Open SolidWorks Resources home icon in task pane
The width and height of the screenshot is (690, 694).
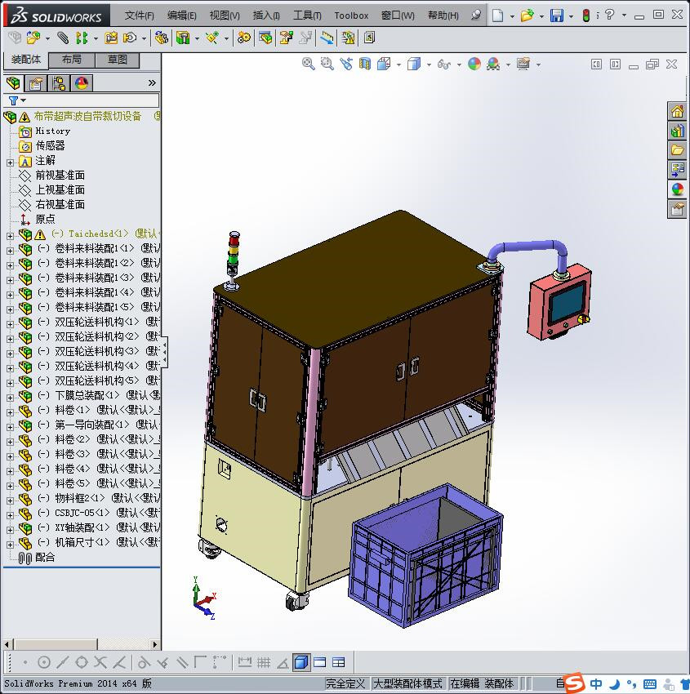coord(677,112)
